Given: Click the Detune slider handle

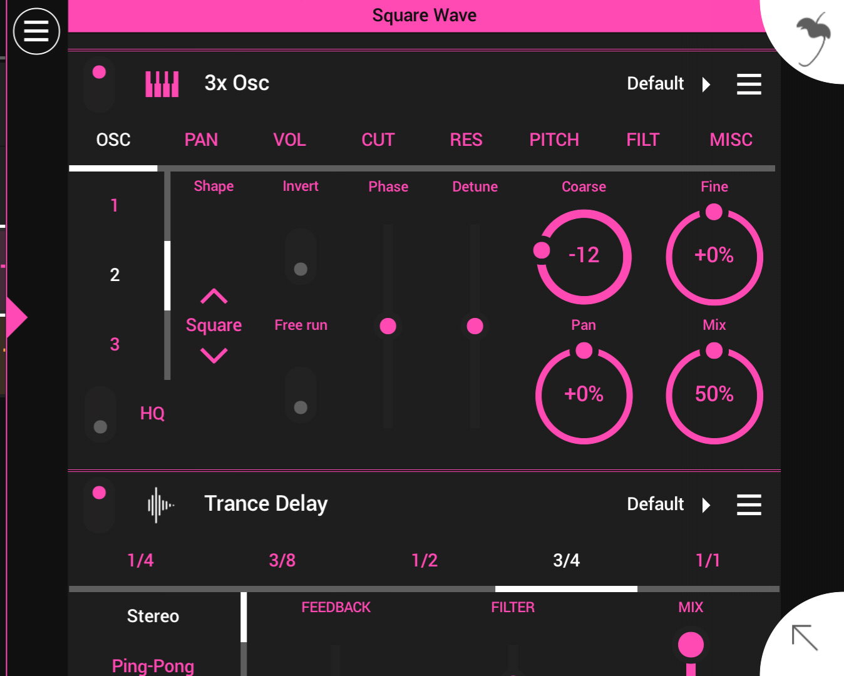Looking at the screenshot, I should coord(475,326).
